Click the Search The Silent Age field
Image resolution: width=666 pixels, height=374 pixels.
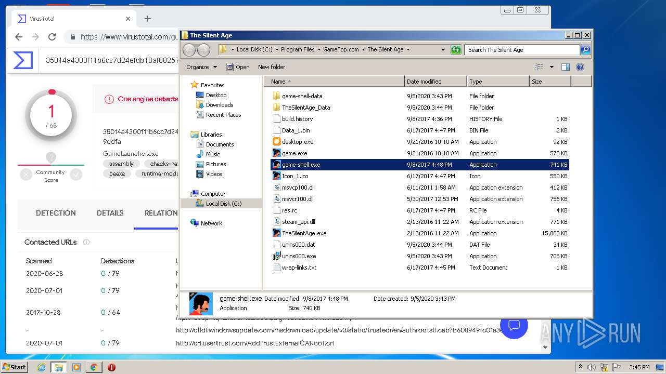coord(522,50)
